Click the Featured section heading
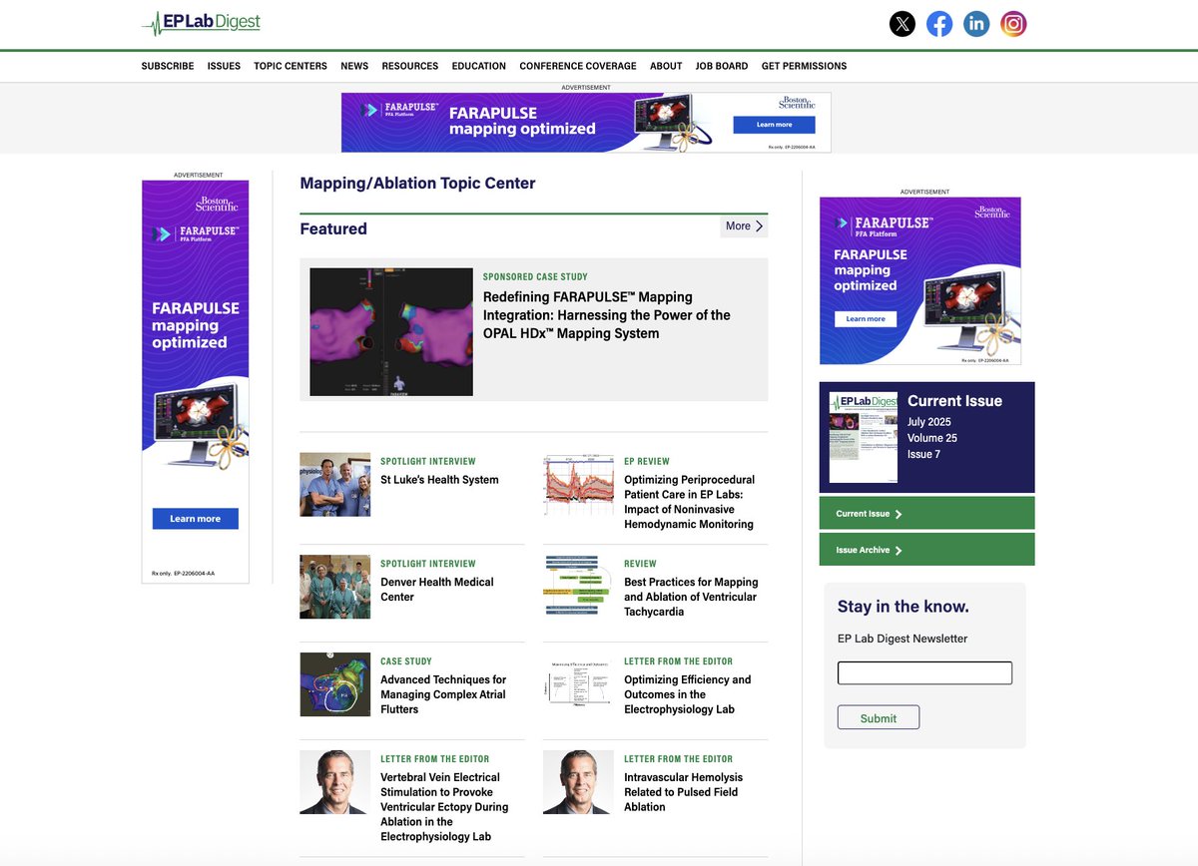1198x866 pixels. tap(333, 228)
